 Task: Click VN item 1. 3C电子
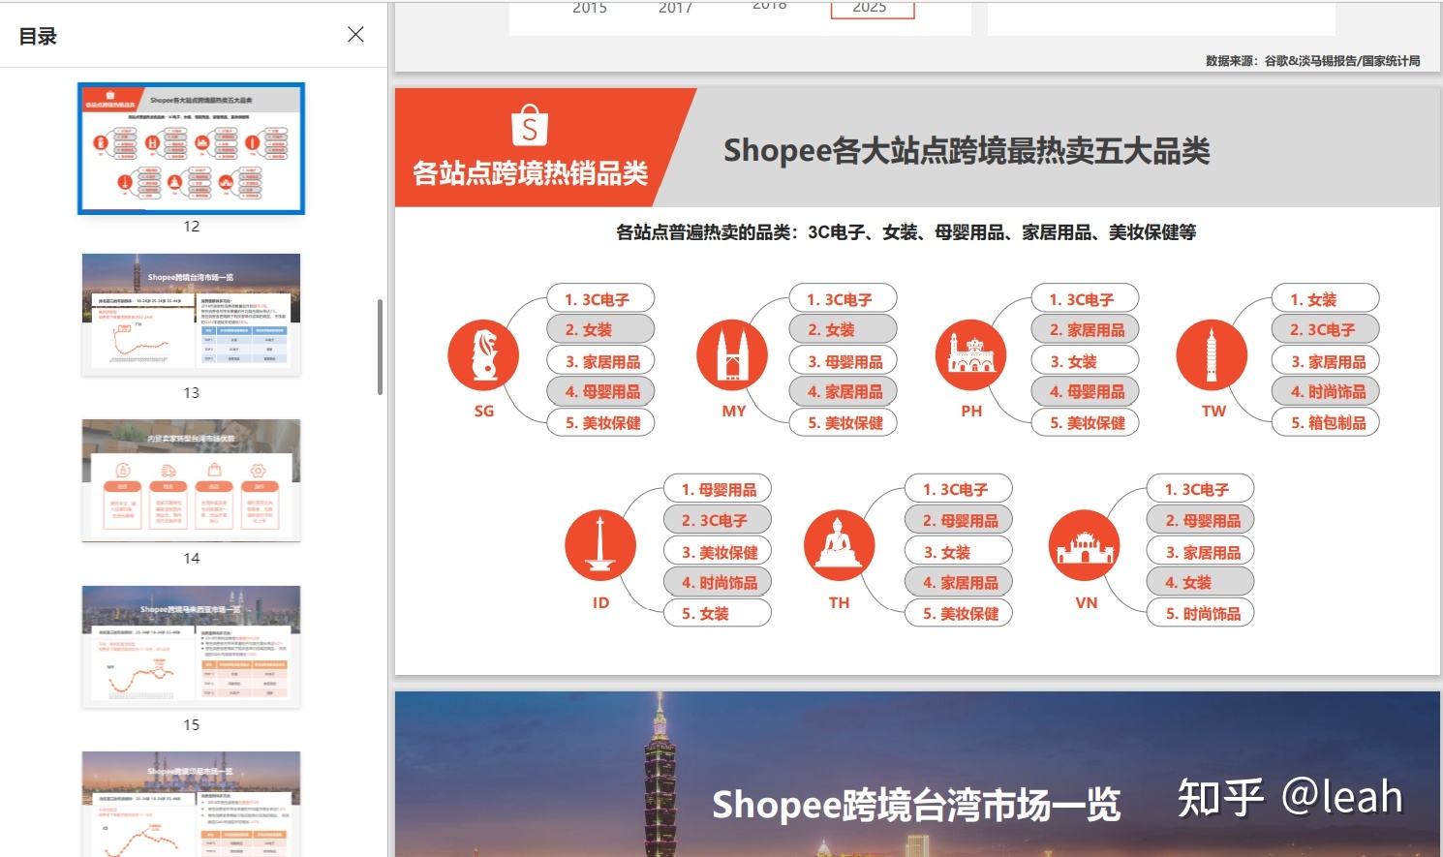click(1201, 489)
